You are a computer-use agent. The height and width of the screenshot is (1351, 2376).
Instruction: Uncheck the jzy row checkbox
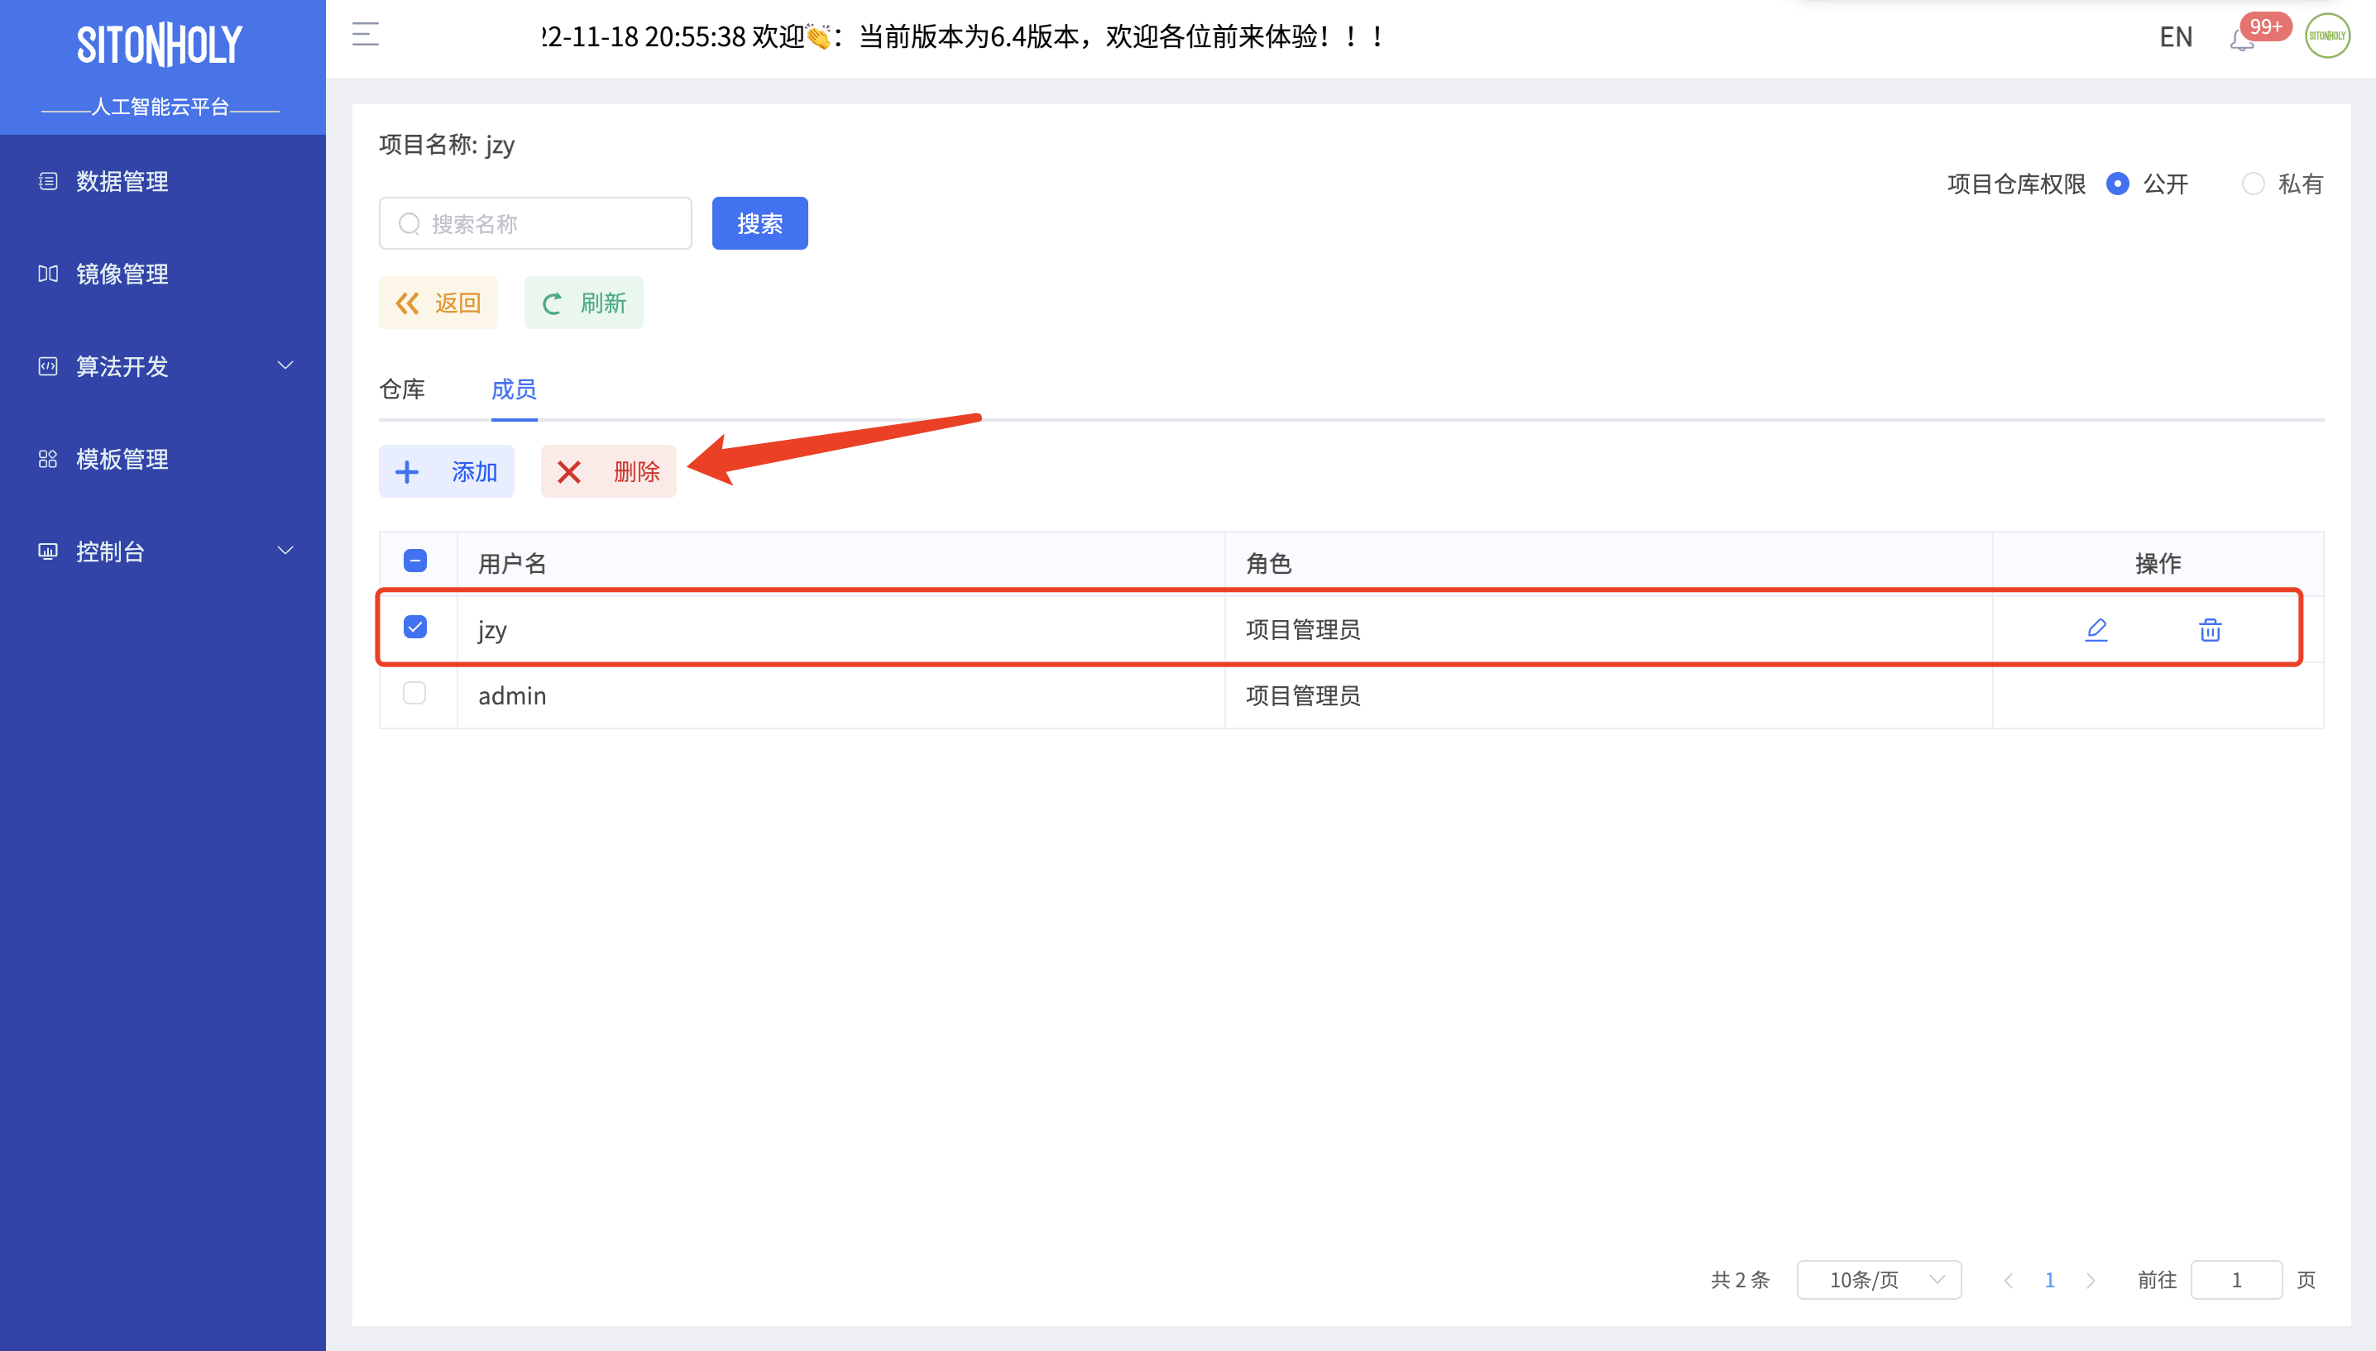click(414, 628)
